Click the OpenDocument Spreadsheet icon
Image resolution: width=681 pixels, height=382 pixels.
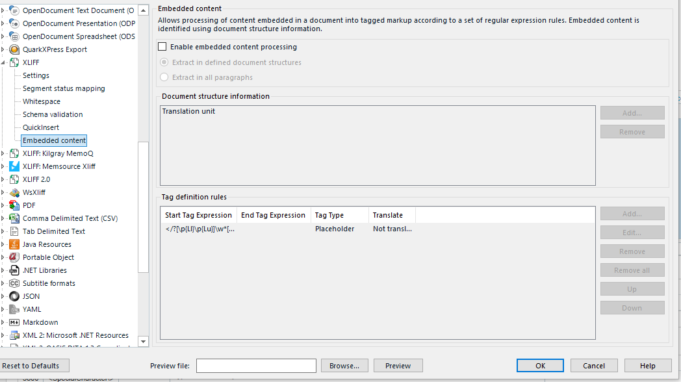point(14,36)
